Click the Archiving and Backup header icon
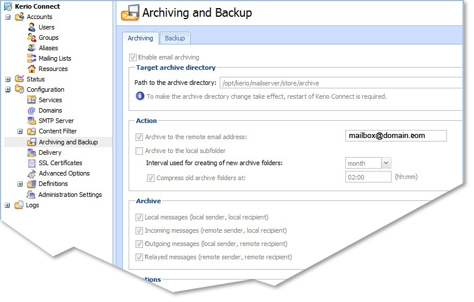This screenshot has width=474, height=302. [130, 13]
